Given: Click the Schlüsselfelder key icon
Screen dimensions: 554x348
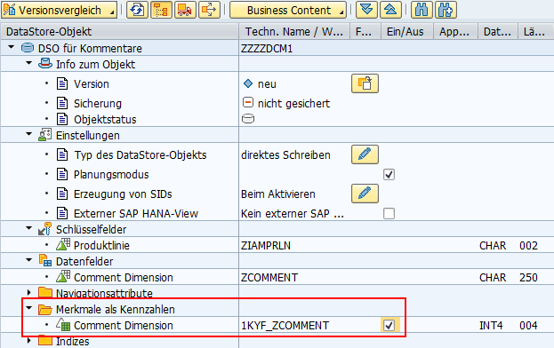Looking at the screenshot, I should pyautogui.click(x=44, y=229).
